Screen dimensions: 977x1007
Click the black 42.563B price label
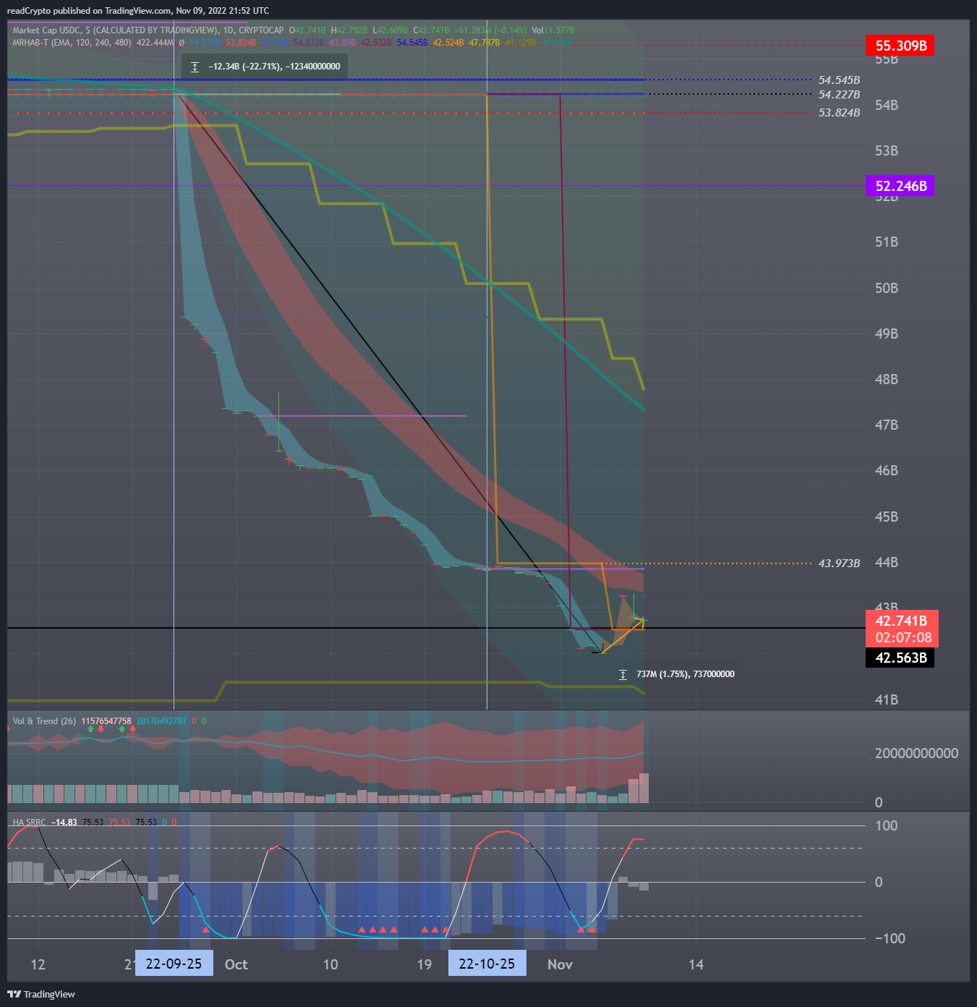[x=900, y=658]
